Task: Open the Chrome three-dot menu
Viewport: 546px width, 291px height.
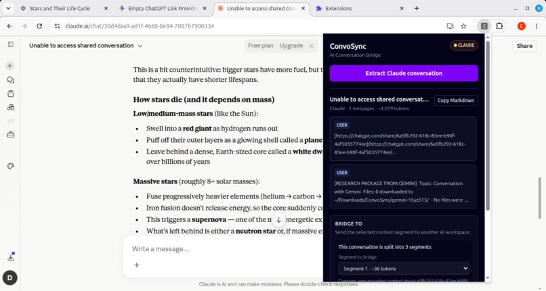Action: click(x=537, y=26)
